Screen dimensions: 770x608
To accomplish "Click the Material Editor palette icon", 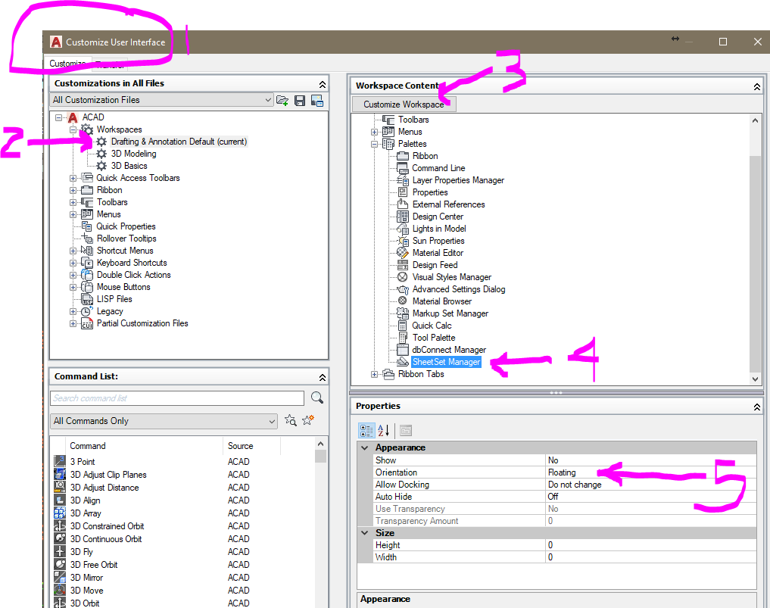I will pyautogui.click(x=402, y=252).
